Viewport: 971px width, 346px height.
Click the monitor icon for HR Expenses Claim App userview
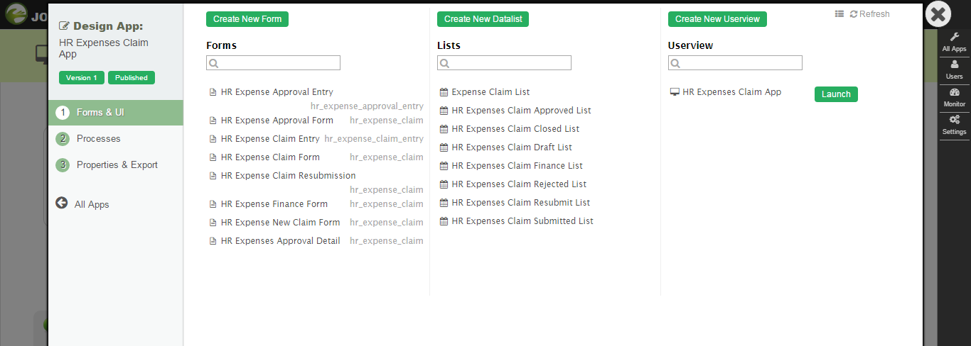[x=675, y=92]
